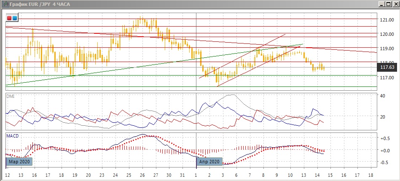
Task: Click the blue square button on chart
Action: point(15,18)
